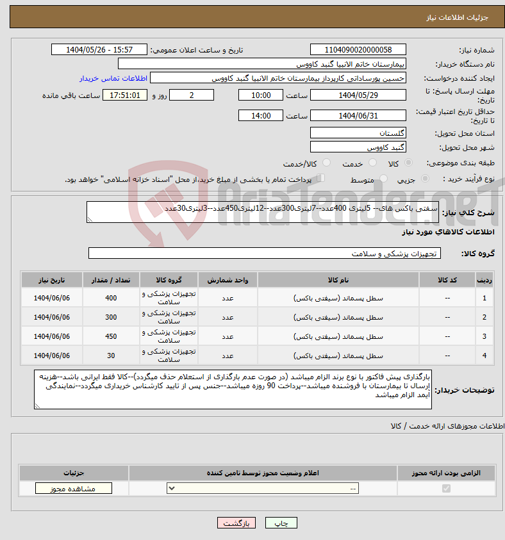Click the deadline hour field 10:00
Image resolution: width=505 pixels, height=540 pixels.
tap(261, 95)
